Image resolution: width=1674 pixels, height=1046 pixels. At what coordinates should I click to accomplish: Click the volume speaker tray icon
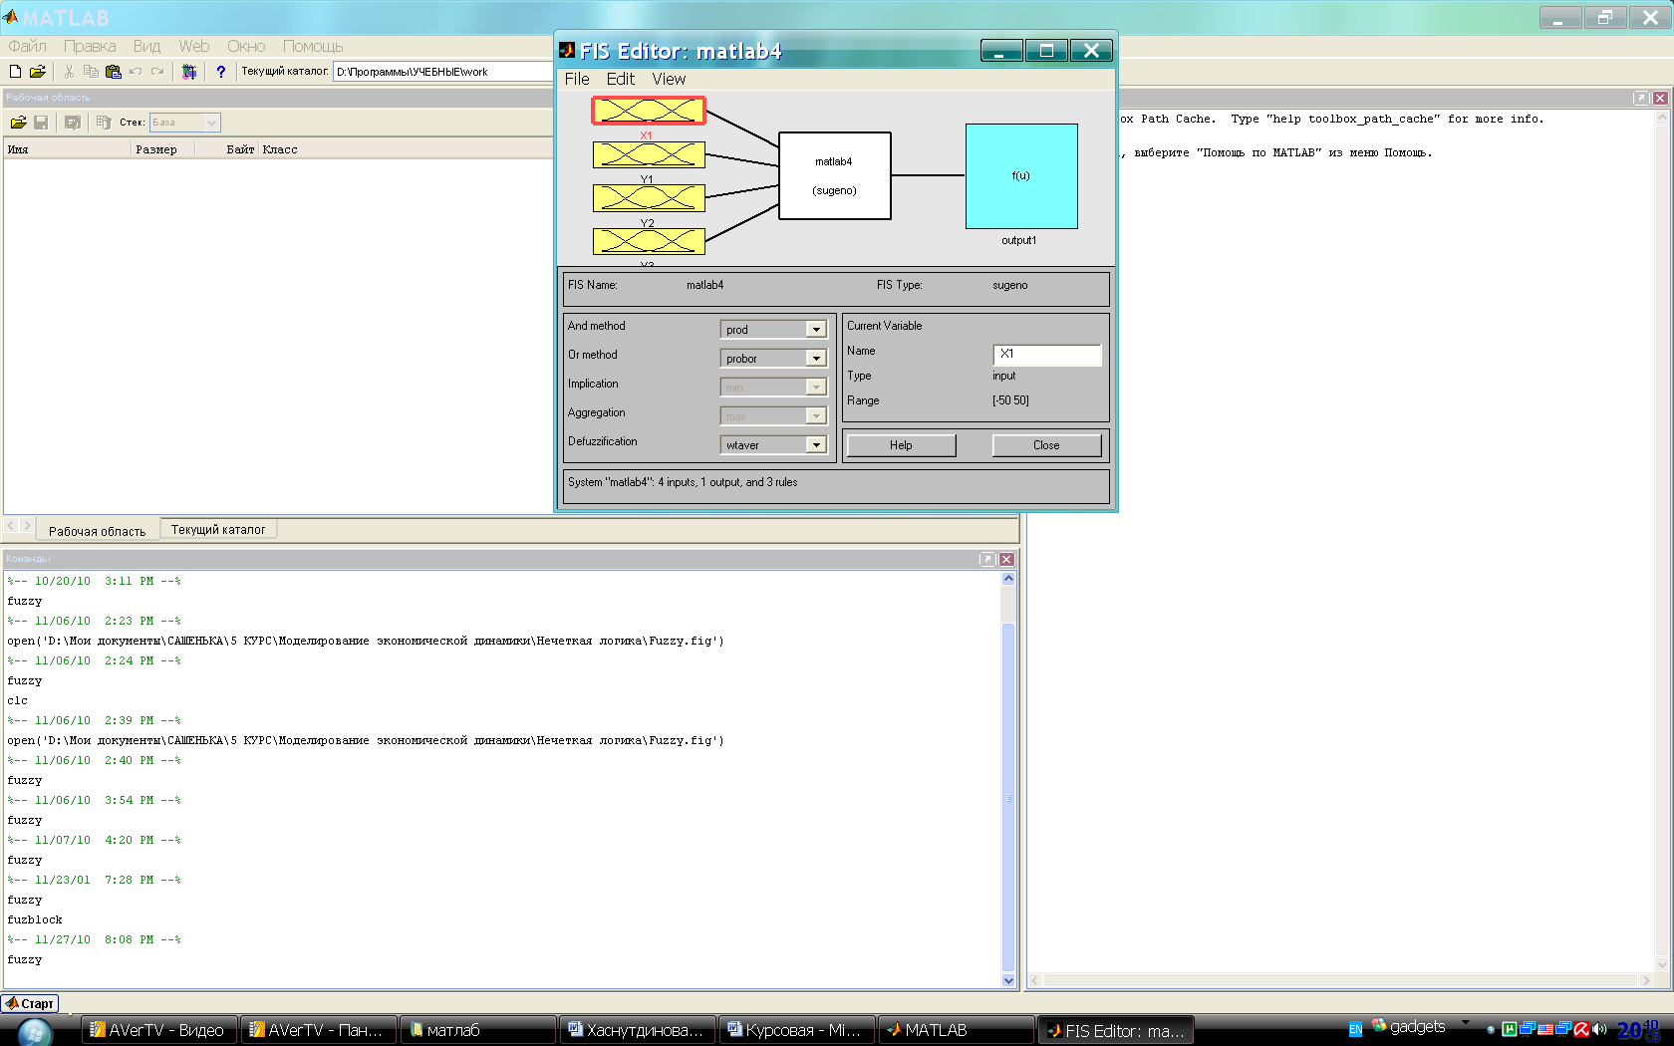[x=1599, y=1029]
